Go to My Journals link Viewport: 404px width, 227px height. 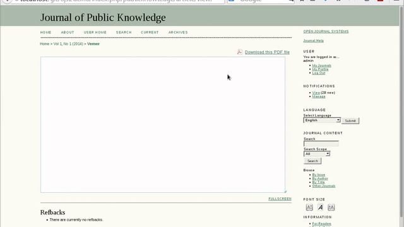point(321,66)
